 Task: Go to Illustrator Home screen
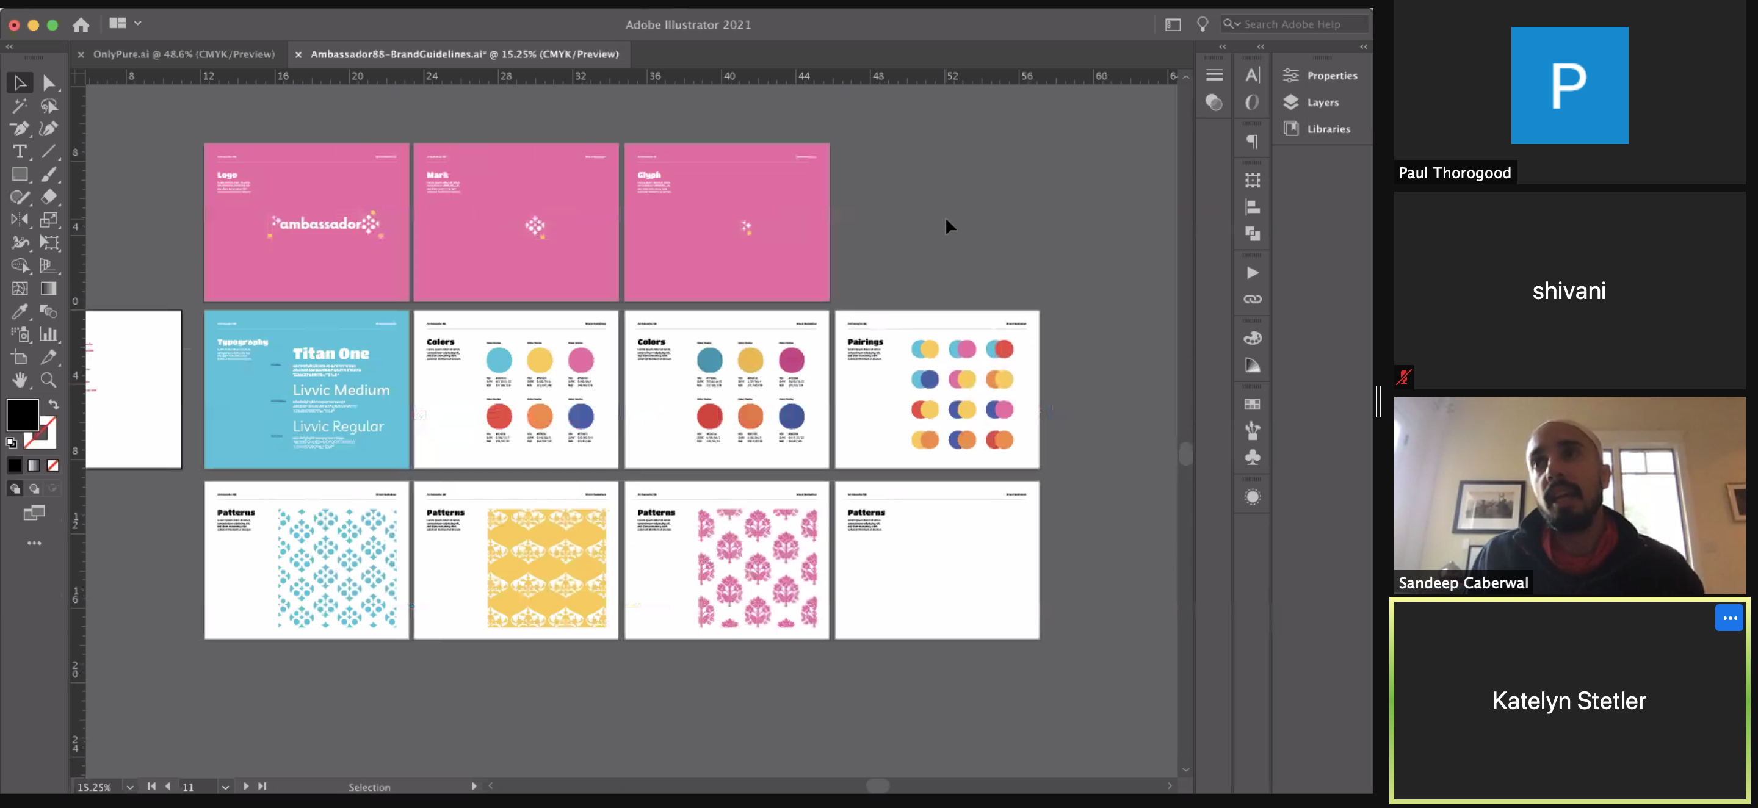pyautogui.click(x=81, y=24)
